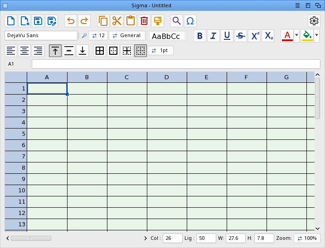Click the AaBbCc font preview
Image resolution: width=325 pixels, height=248 pixels.
pyautogui.click(x=167, y=36)
